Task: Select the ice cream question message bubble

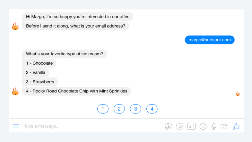Action: coord(65,54)
